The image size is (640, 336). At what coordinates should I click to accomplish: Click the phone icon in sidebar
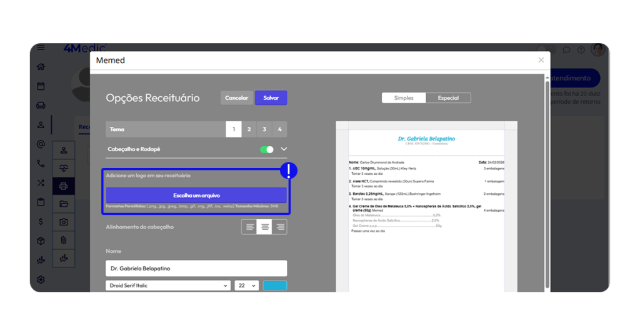pyautogui.click(x=41, y=164)
